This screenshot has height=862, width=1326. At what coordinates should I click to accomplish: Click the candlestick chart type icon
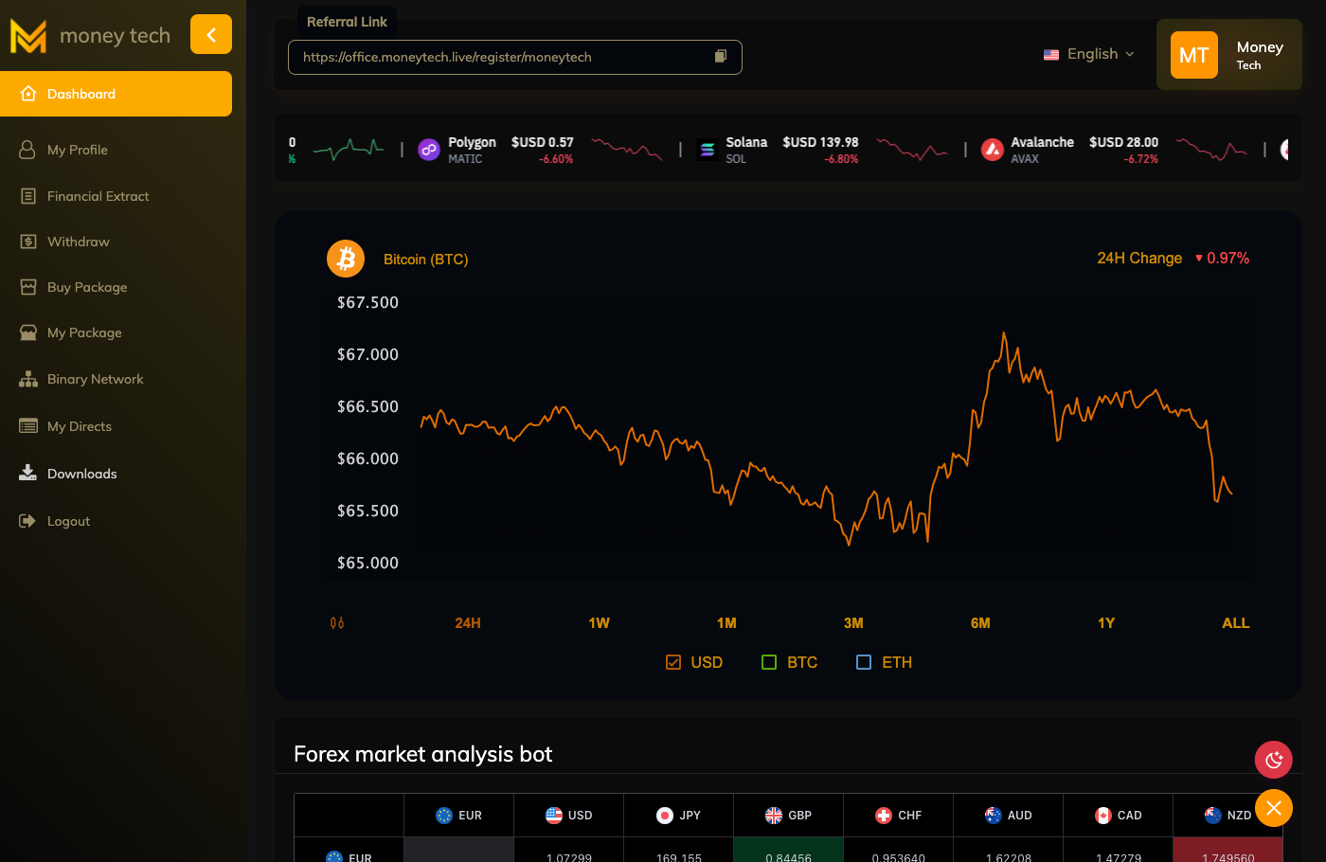click(337, 623)
